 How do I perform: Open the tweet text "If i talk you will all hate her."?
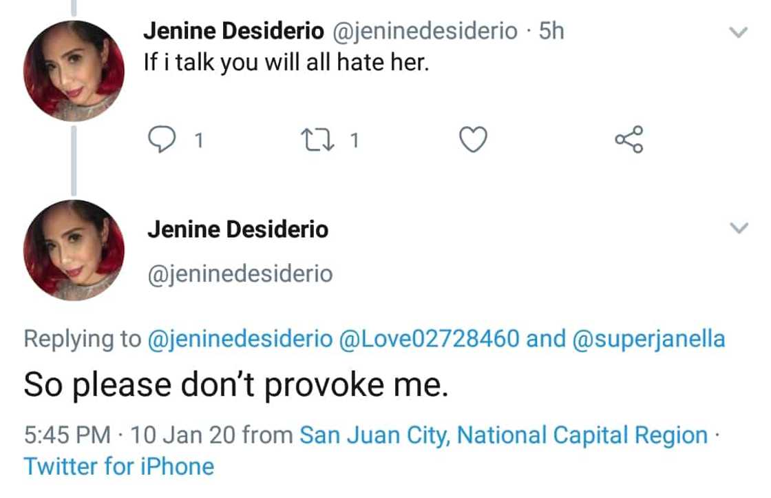coord(286,63)
